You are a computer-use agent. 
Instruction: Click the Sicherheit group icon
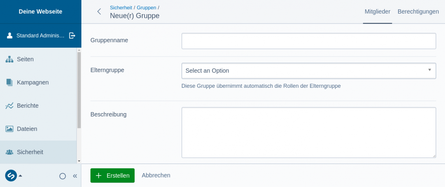tap(9, 152)
